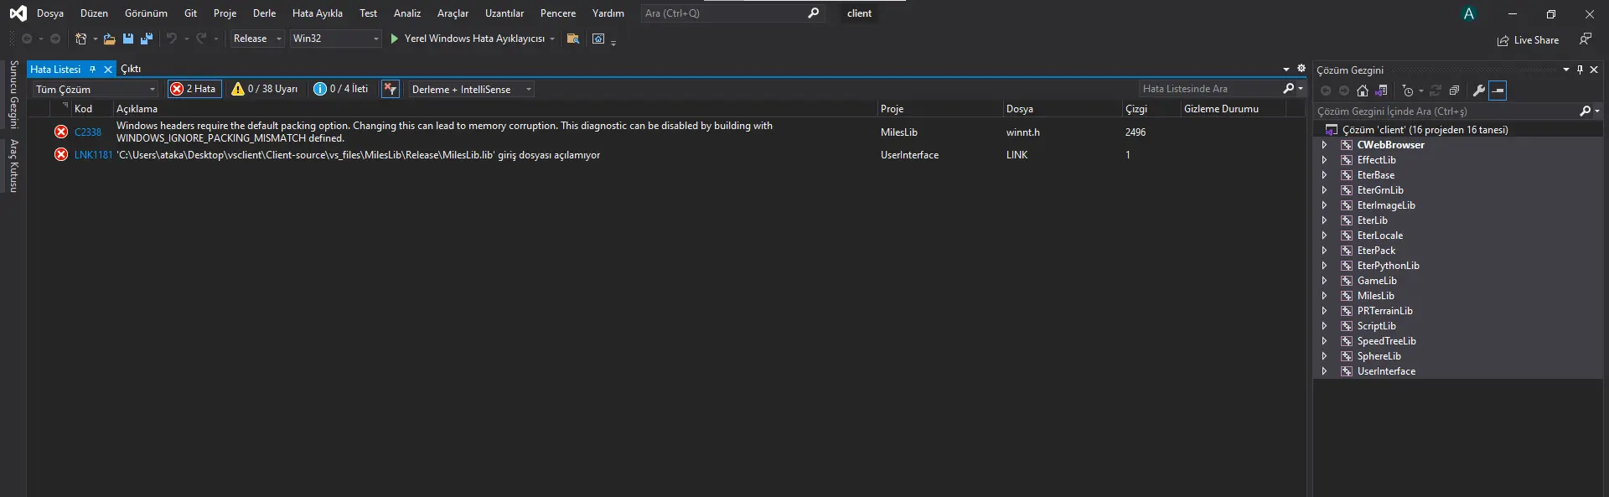
Task: Open the LNK1181 error code link
Action: [x=92, y=155]
